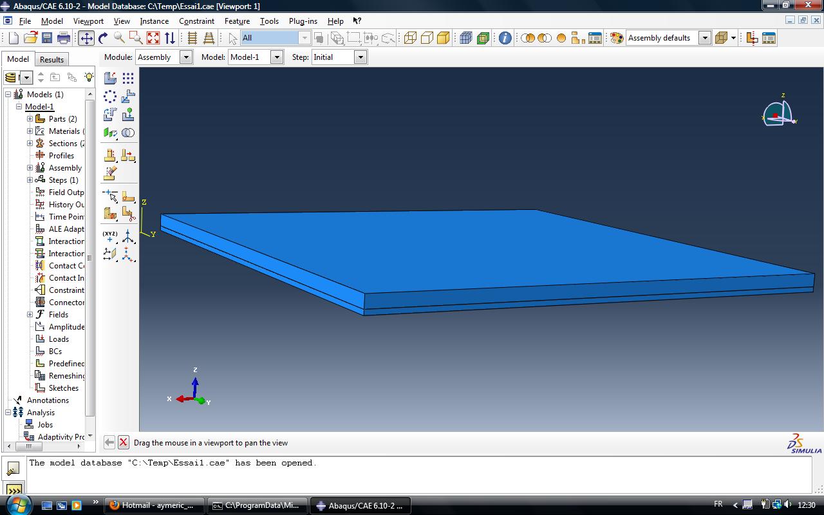Open the Plug-ins menu

pos(303,21)
